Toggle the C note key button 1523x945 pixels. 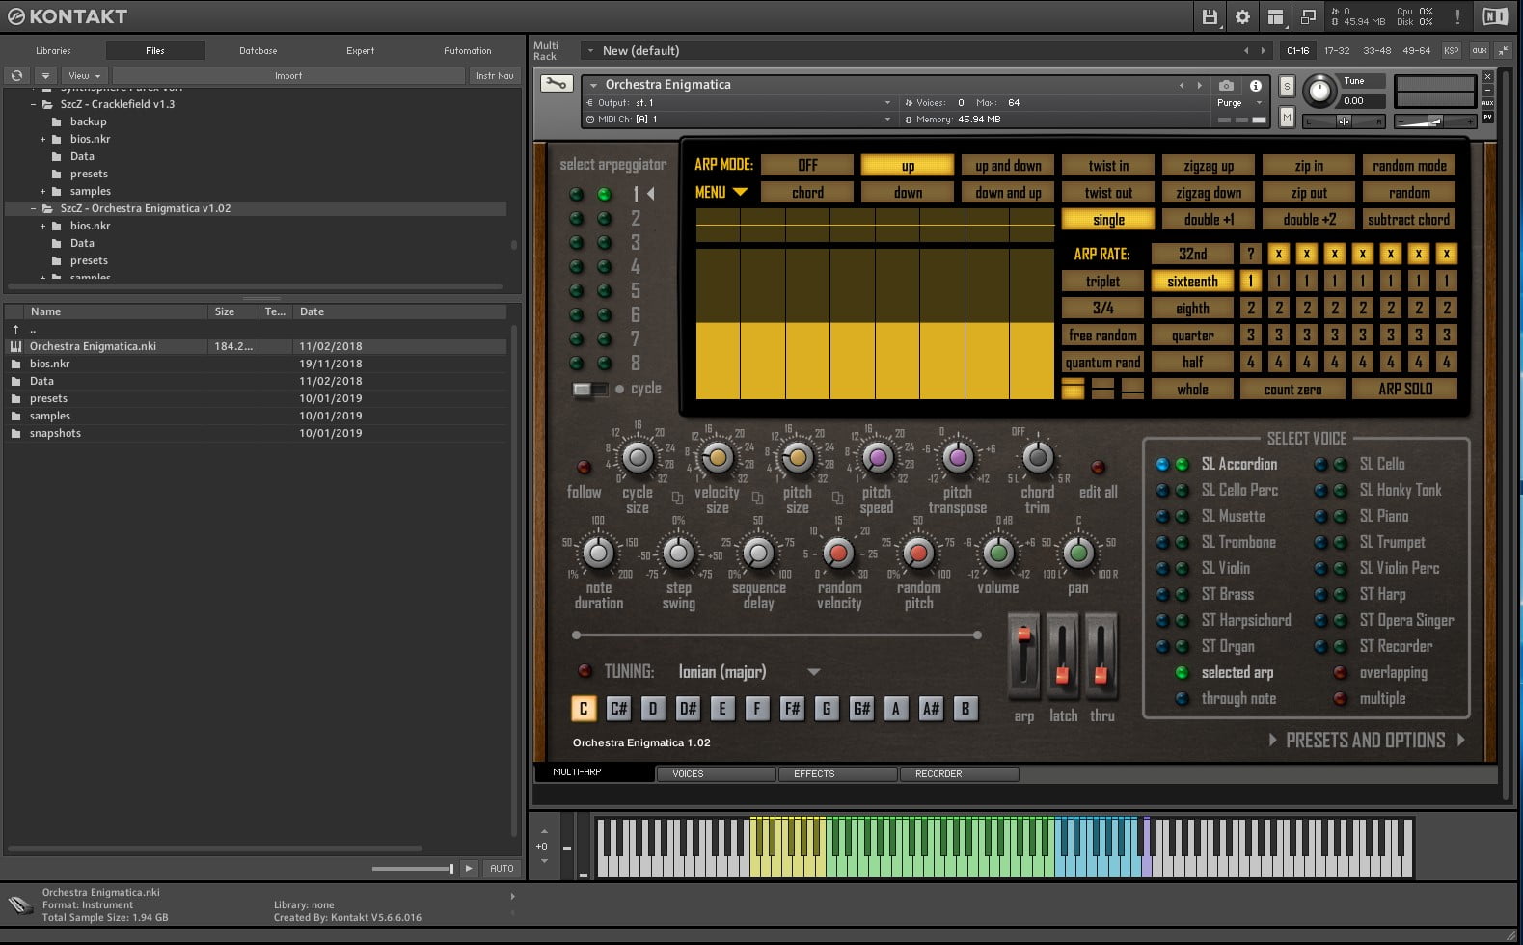pyautogui.click(x=583, y=709)
